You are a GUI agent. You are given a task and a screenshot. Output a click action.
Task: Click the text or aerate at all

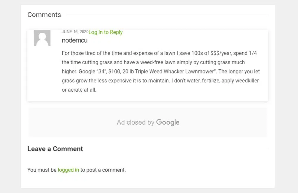[x=79, y=90]
